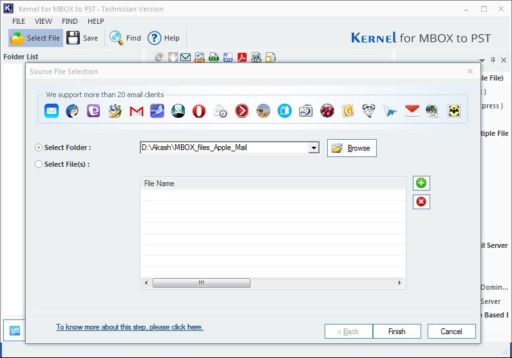Screen dimensions: 512x358
Task: Click the red Opera O icon
Action: tap(199, 111)
